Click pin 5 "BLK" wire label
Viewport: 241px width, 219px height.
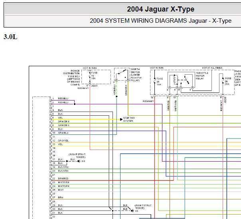click(x=60, y=114)
